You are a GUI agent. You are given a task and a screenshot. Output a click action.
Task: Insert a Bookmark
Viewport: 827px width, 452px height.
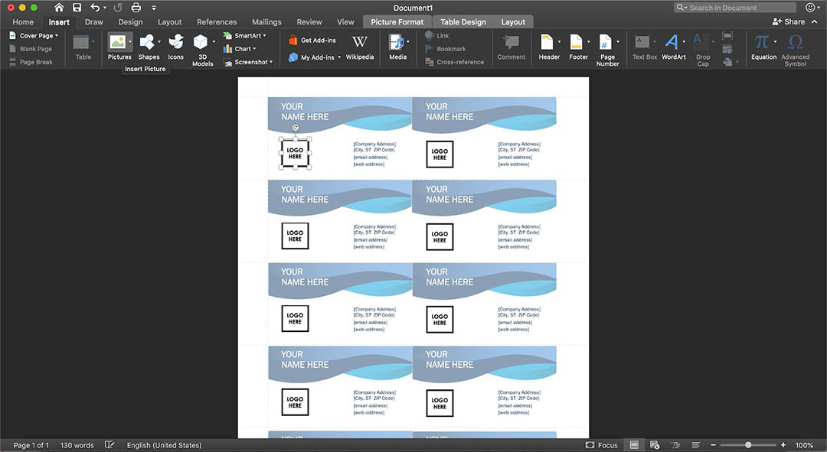click(445, 49)
